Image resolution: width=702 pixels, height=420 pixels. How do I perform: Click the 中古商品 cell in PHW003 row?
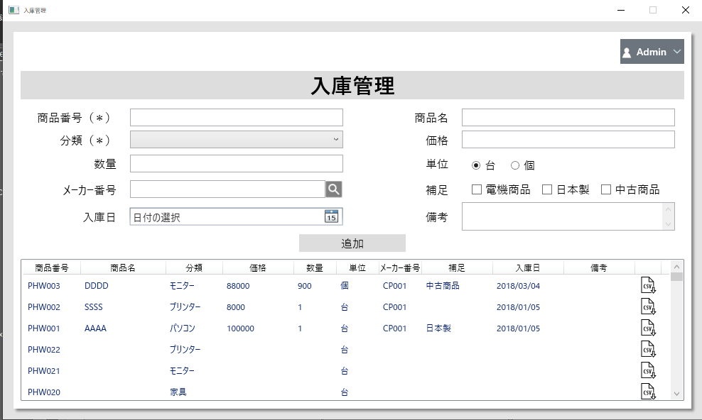(x=443, y=285)
